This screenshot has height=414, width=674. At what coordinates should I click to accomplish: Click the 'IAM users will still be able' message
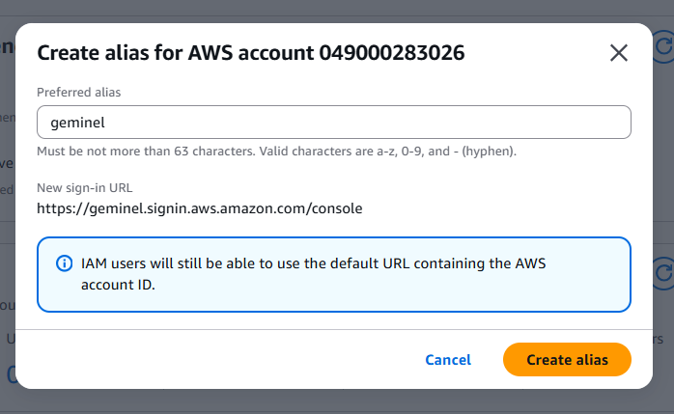click(x=314, y=263)
